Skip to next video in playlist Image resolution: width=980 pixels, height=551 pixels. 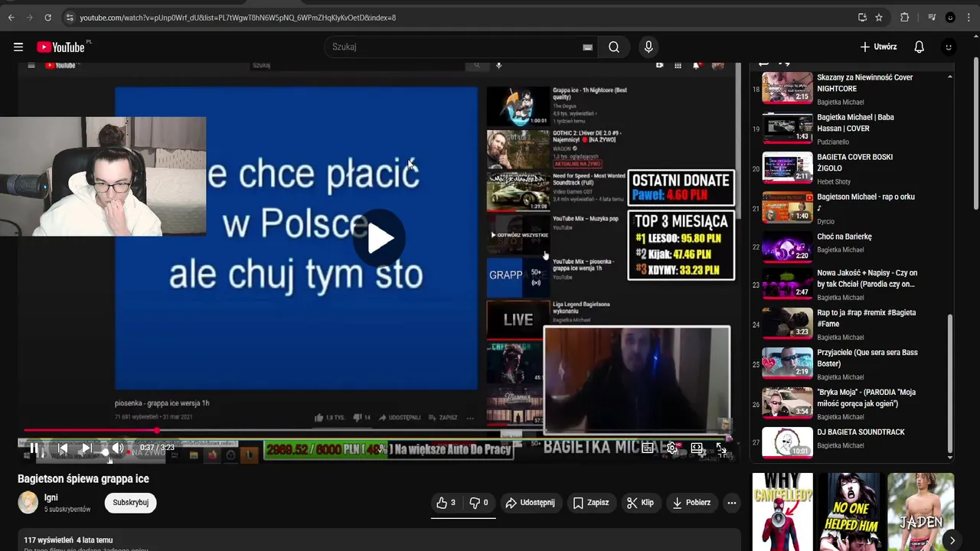tap(87, 448)
